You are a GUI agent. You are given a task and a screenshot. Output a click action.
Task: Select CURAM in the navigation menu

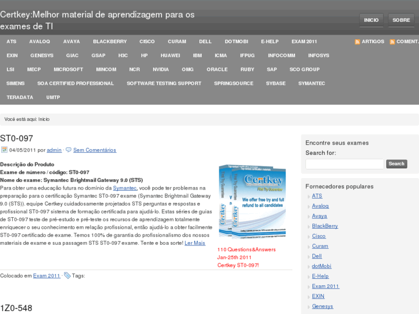177,41
